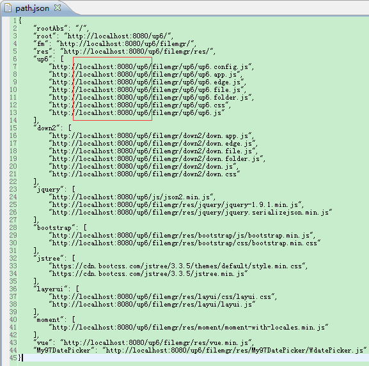369x366 pixels.
Task: Click the json2.min.js path line
Action: click(x=132, y=197)
